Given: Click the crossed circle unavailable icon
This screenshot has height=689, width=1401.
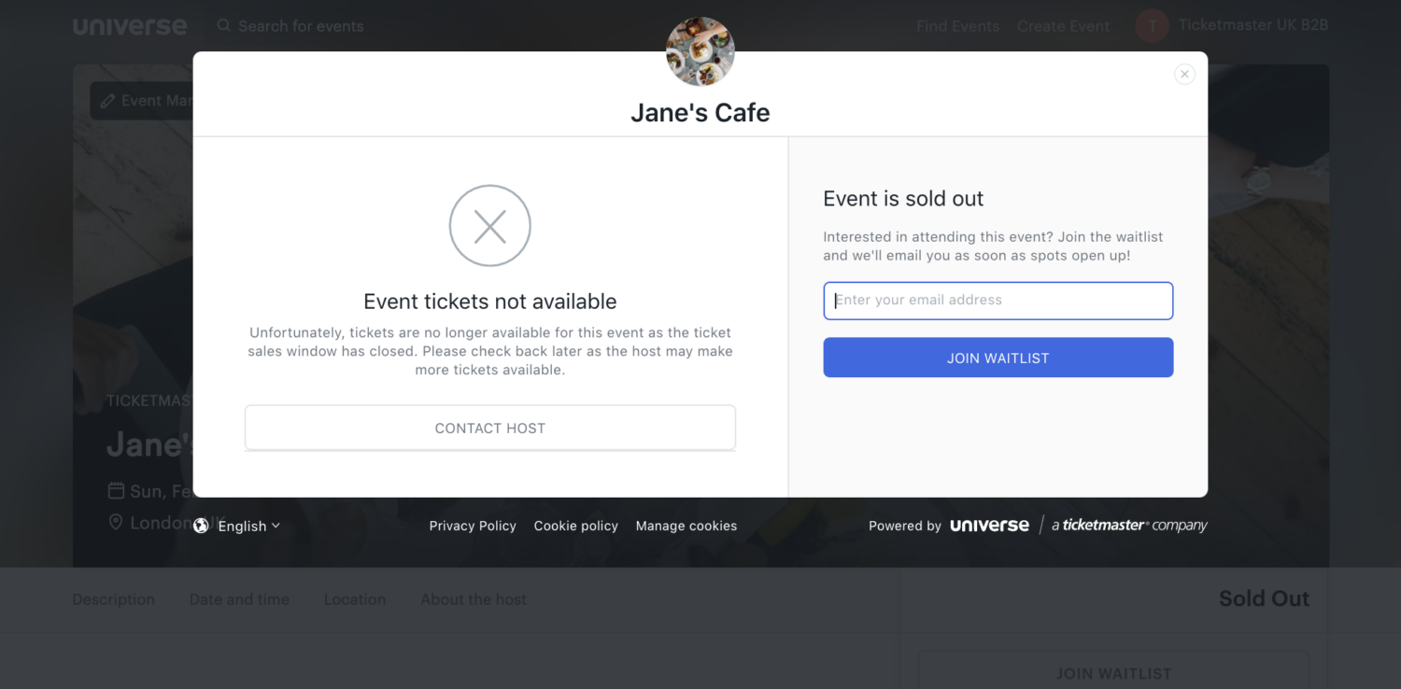Looking at the screenshot, I should point(490,226).
